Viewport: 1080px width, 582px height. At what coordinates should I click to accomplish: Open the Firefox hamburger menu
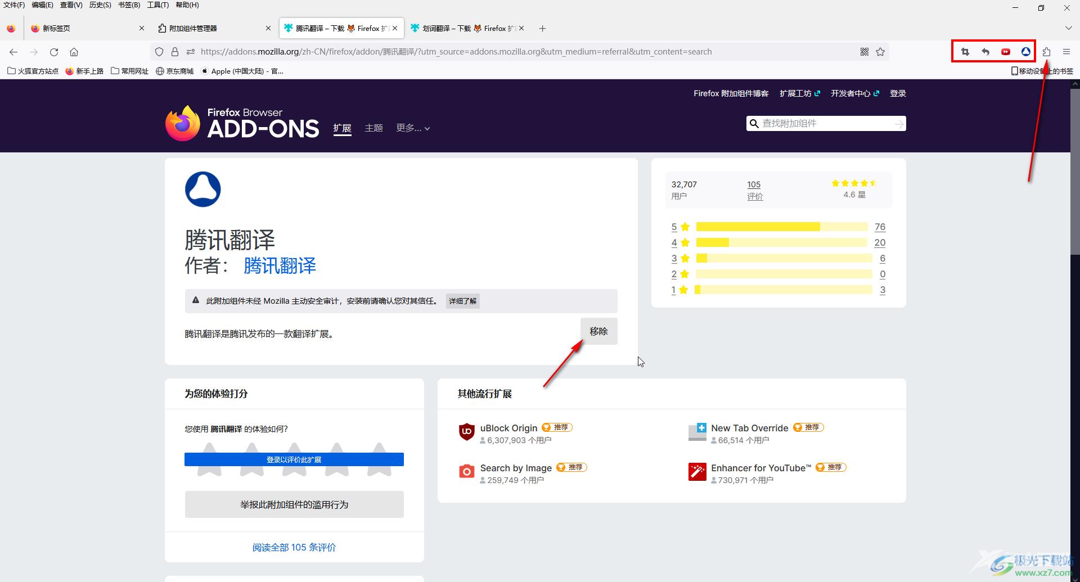(x=1066, y=52)
